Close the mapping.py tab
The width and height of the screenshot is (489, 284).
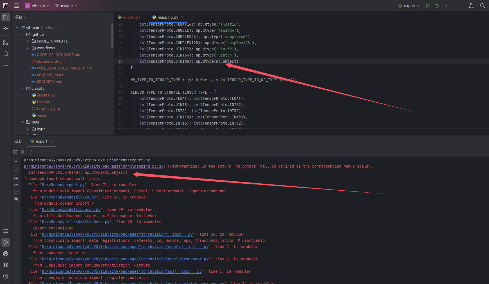click(x=182, y=17)
